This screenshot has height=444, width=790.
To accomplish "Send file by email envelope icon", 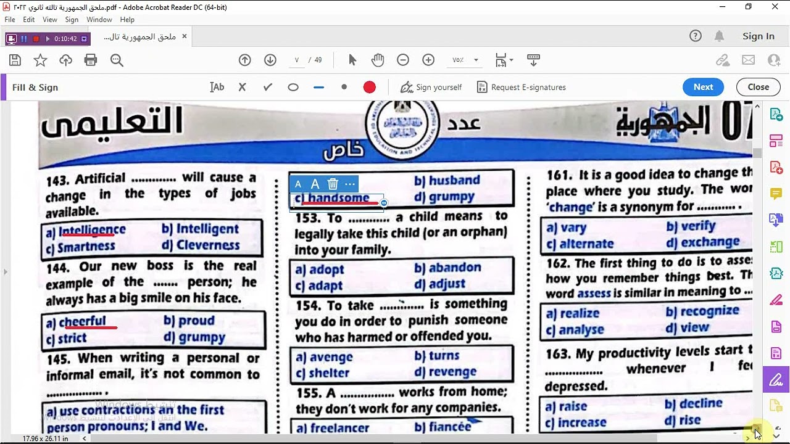I will [749, 60].
